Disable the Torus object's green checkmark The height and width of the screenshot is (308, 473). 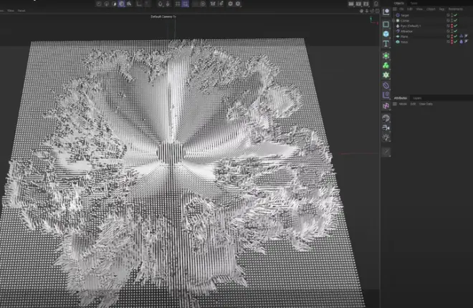click(454, 42)
